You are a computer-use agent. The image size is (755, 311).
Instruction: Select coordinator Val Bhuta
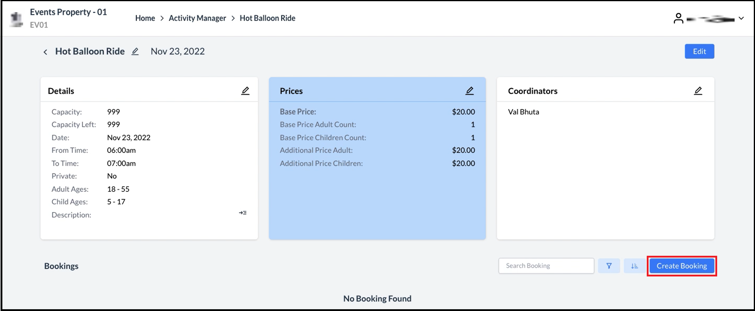click(x=523, y=112)
